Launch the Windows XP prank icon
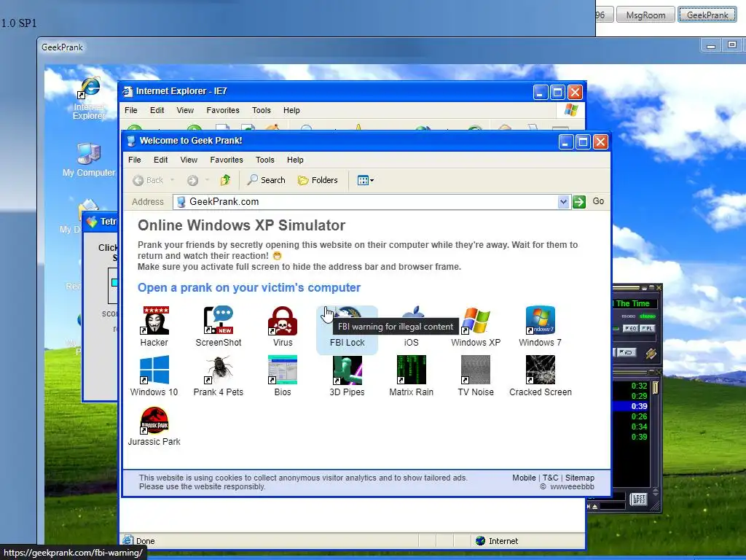 point(476,326)
